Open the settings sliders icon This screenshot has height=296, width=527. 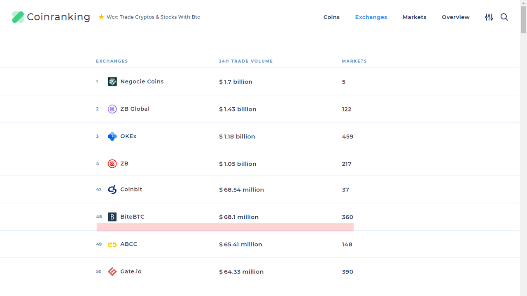pos(489,17)
